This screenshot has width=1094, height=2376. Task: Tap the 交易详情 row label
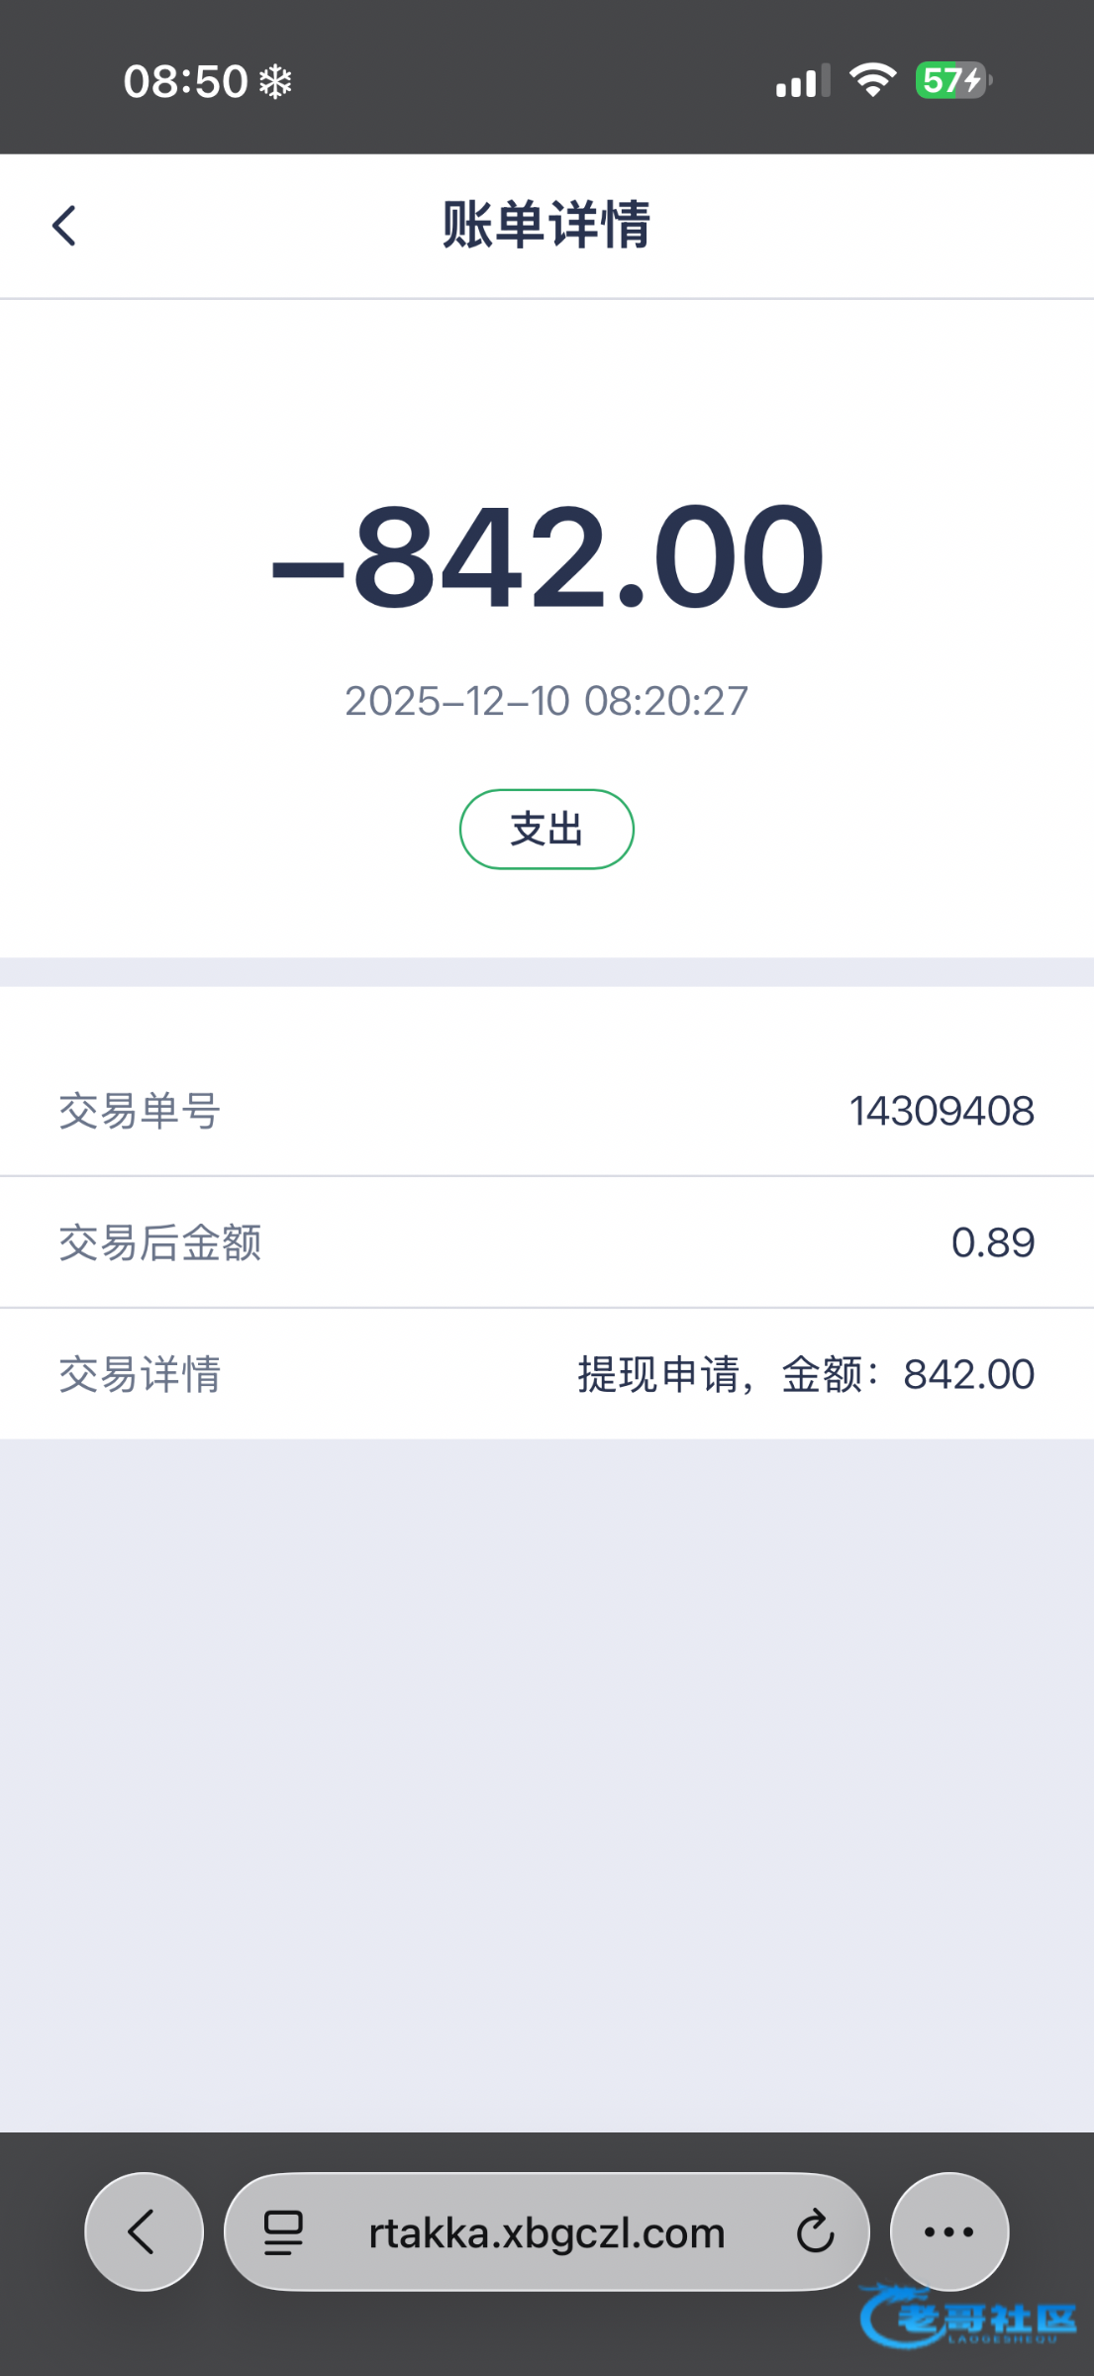pos(140,1374)
